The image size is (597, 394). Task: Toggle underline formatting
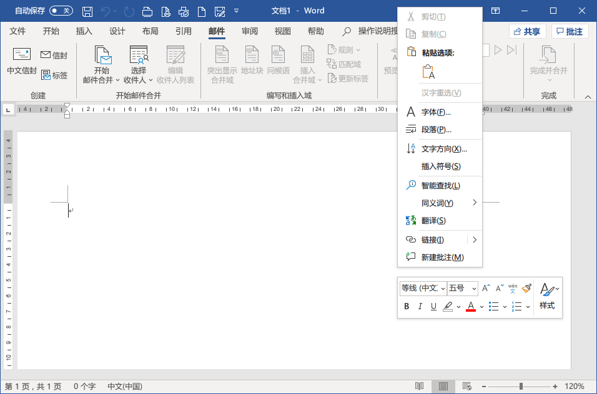[434, 306]
